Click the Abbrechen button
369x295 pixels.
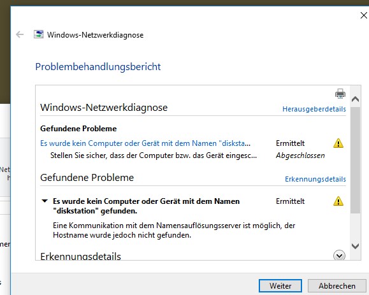tap(337, 286)
